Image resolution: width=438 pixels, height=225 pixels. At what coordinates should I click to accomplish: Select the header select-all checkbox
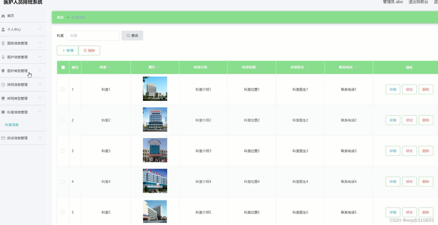coord(63,67)
